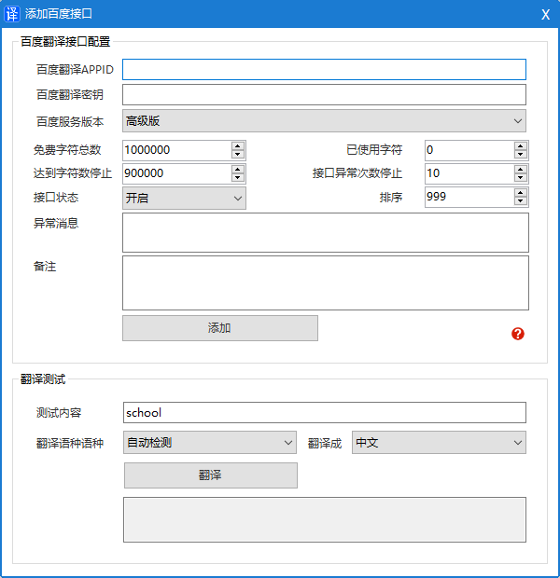
Task: Click inside the 备注 text area
Action: click(x=326, y=282)
